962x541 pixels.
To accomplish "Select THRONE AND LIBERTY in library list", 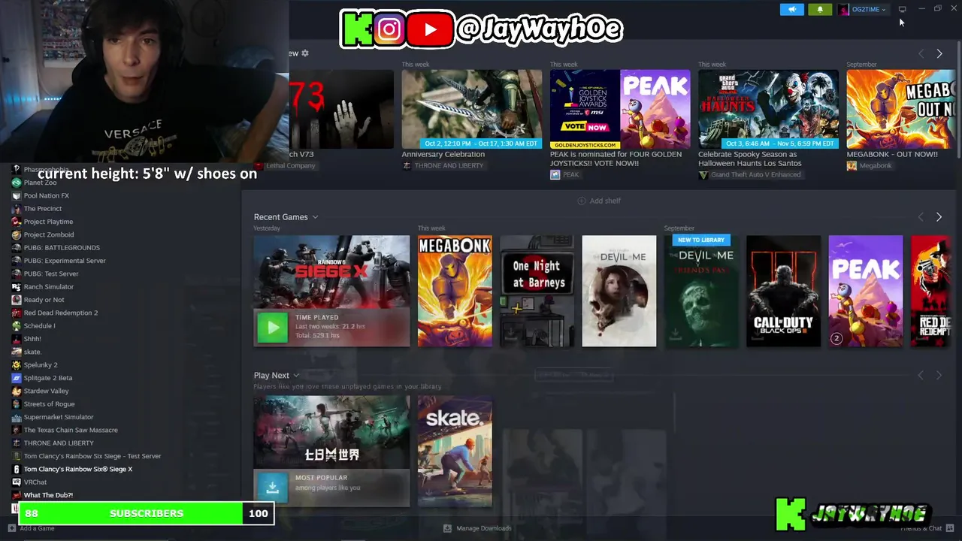I will tap(59, 443).
